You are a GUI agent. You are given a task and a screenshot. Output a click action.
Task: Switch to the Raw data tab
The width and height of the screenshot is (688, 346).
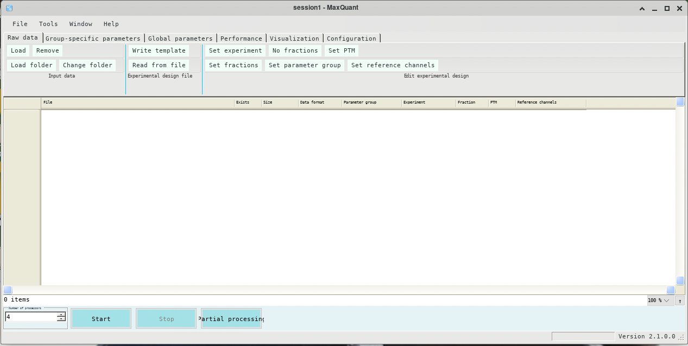(x=23, y=38)
